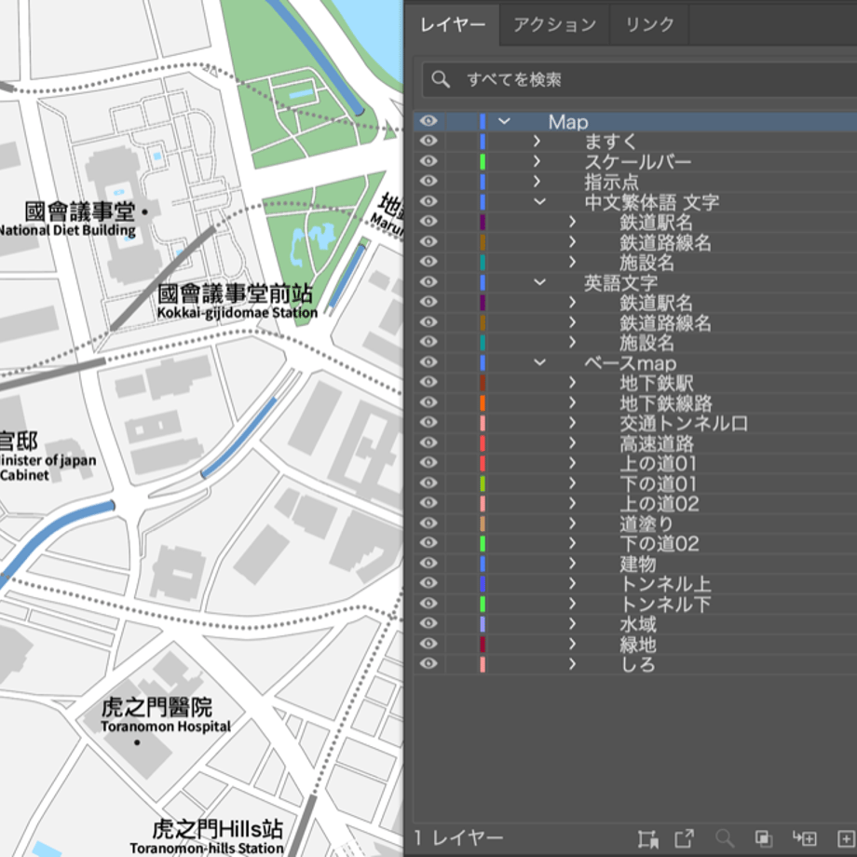This screenshot has width=857, height=857.
Task: Click the 1 レイヤー count text
Action: pos(459,837)
